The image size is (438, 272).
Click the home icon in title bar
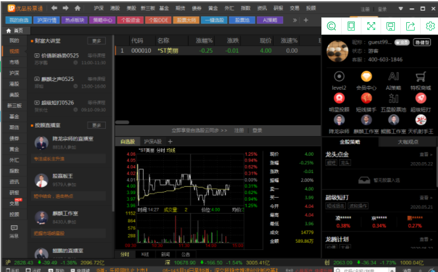tap(77, 8)
